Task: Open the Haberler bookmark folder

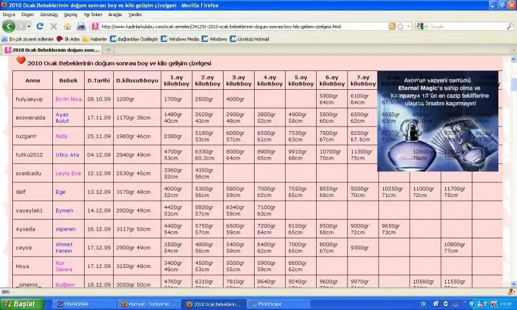Action: pyautogui.click(x=94, y=39)
